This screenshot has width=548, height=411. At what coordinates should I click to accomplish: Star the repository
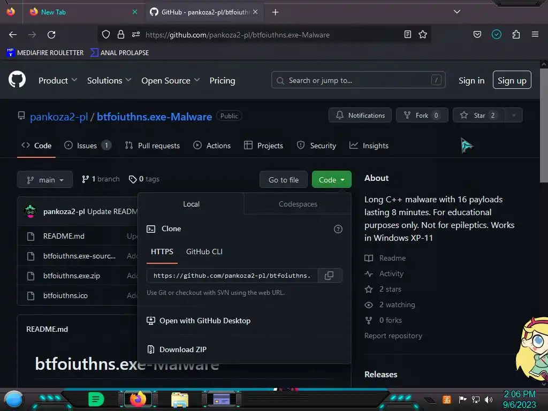click(479, 116)
